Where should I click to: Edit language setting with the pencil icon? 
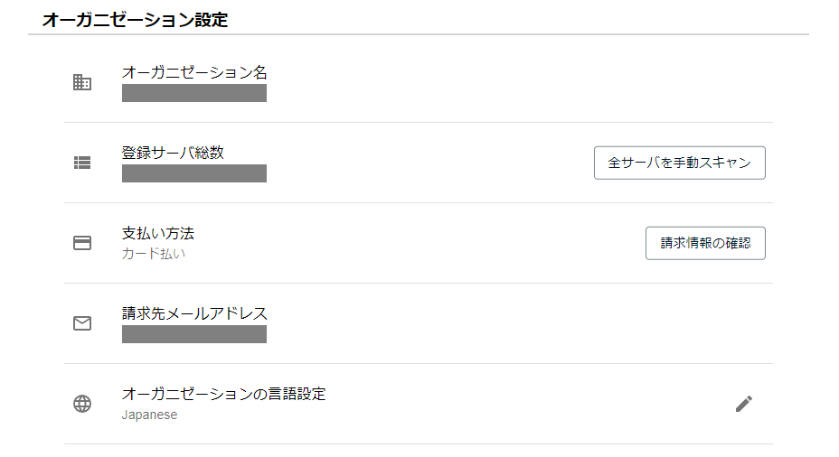[744, 404]
